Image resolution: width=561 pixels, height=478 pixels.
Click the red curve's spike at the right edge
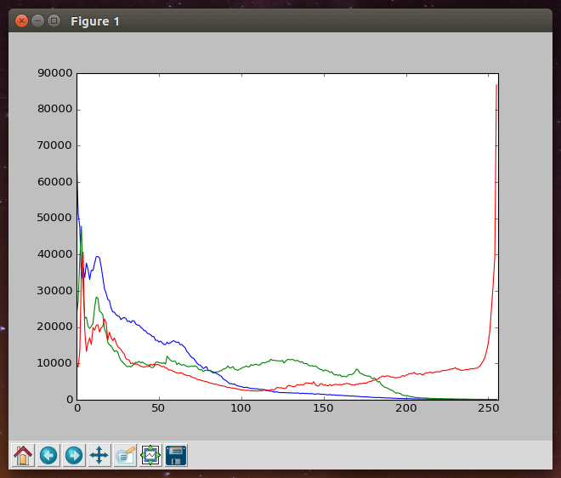click(x=496, y=94)
